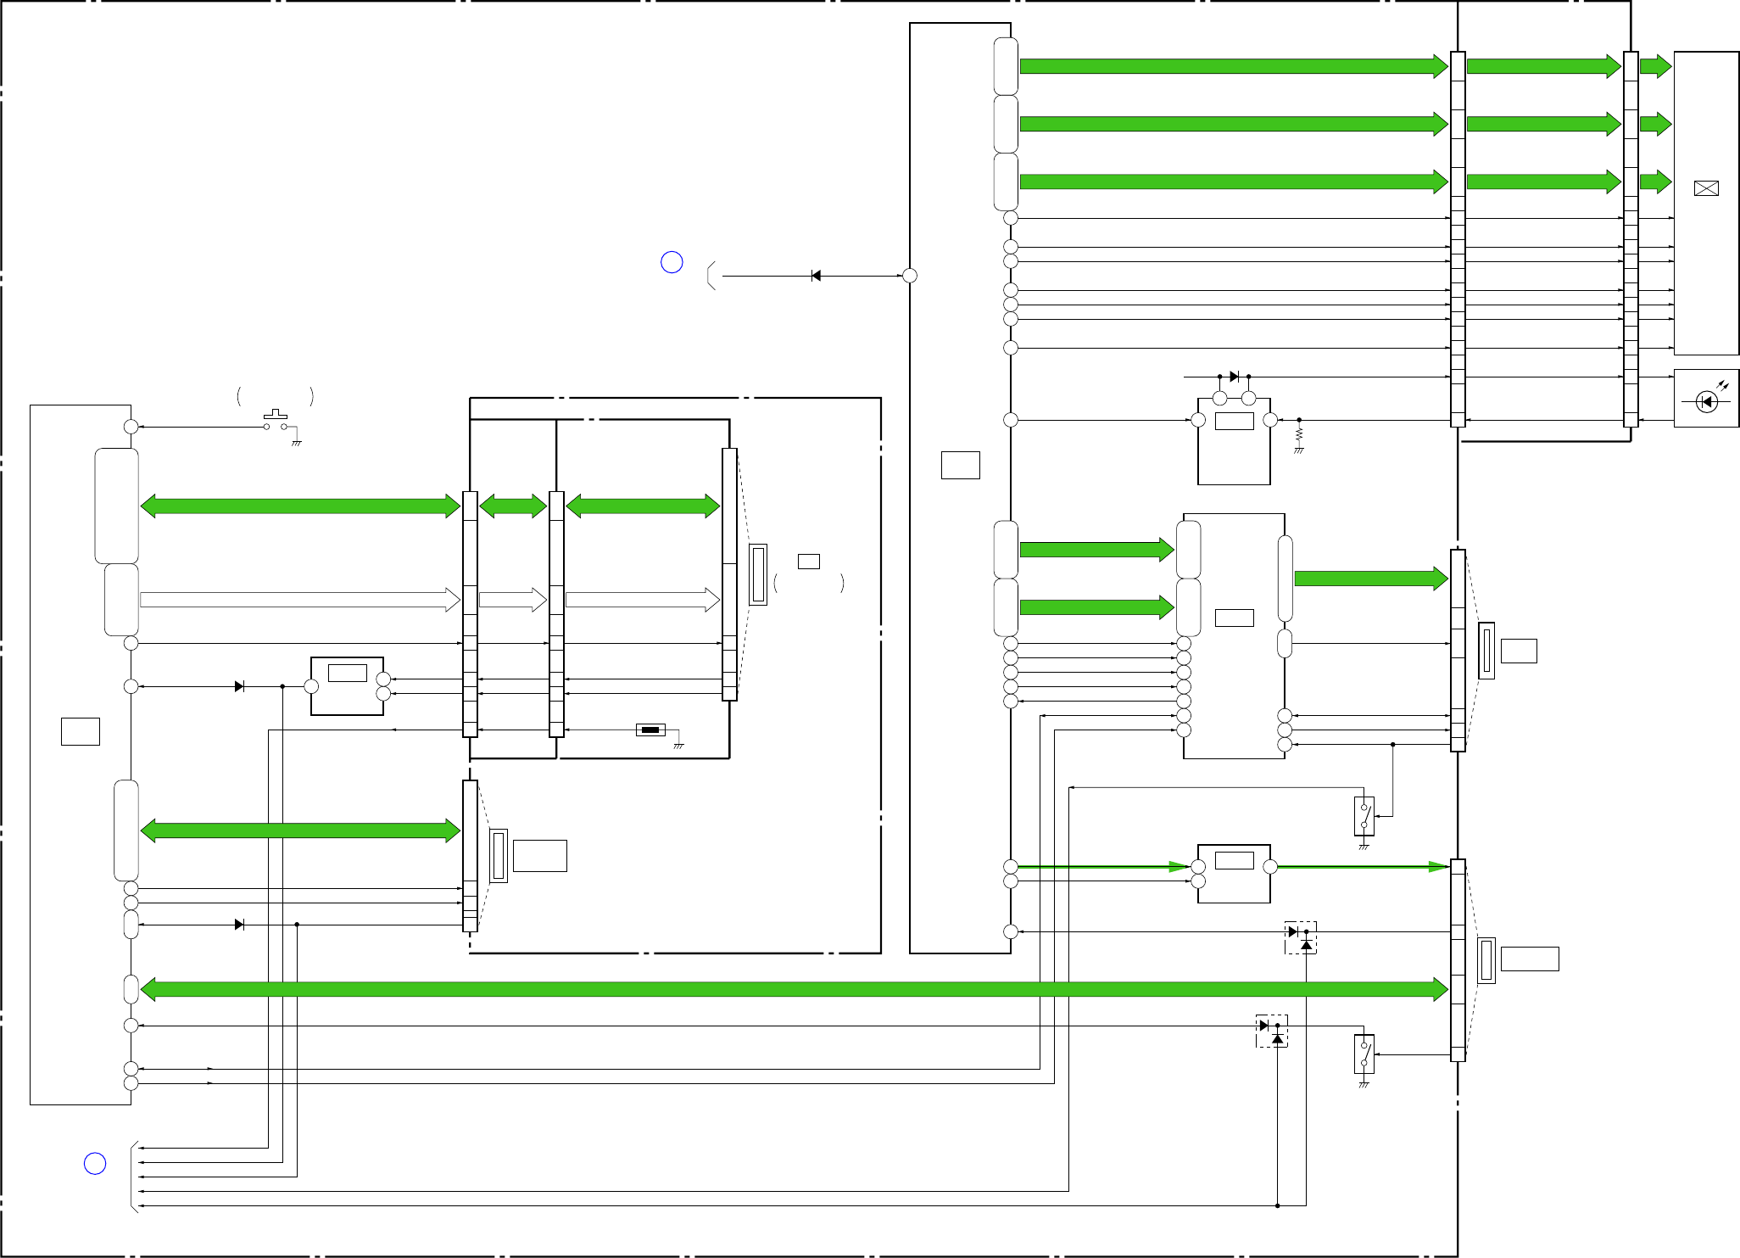Click the crossed-box symbol in the top-right block
This screenshot has height=1258, width=1740.
point(1706,188)
